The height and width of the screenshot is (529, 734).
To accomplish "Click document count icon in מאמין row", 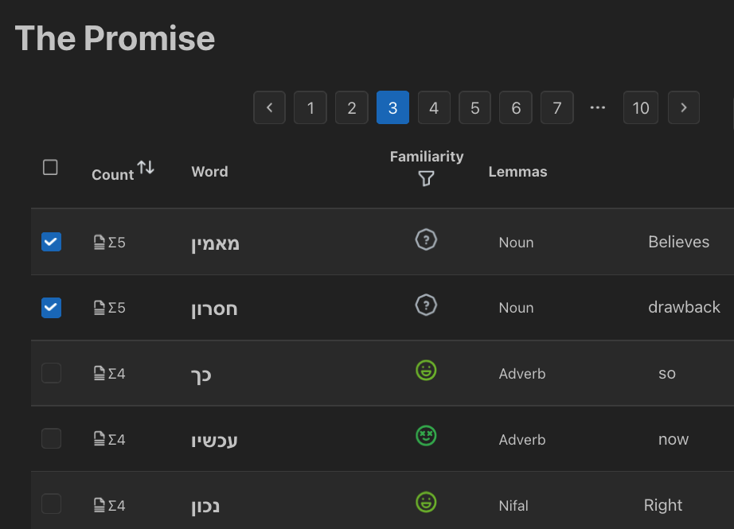I will [x=100, y=242].
